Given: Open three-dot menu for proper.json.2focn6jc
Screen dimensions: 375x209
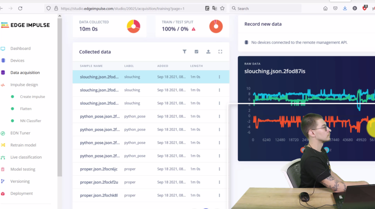Looking at the screenshot, I should coord(219,169).
